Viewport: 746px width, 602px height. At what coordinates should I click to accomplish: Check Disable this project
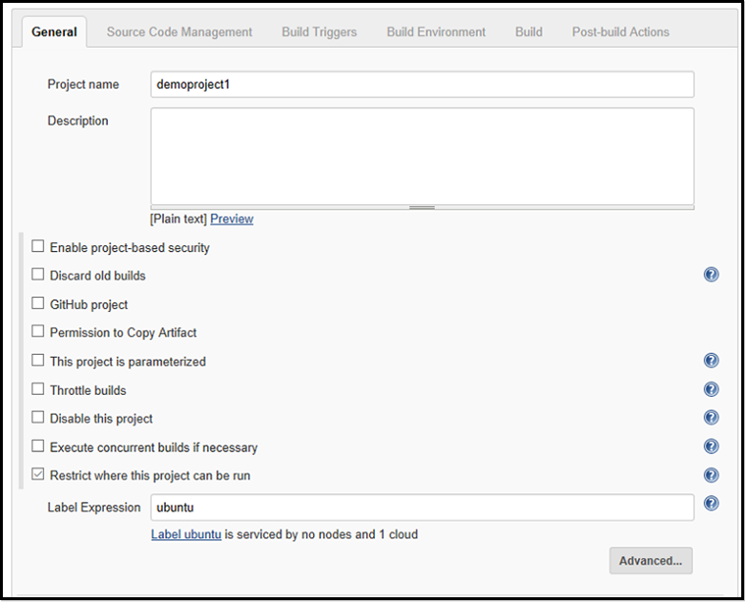(37, 417)
